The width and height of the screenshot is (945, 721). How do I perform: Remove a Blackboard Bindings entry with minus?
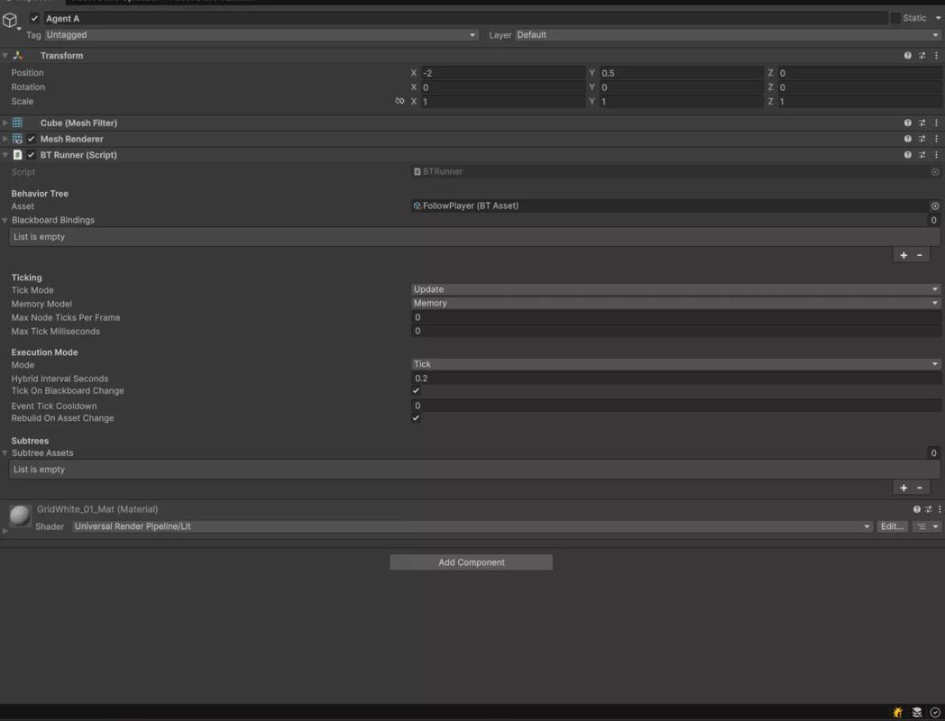(920, 255)
